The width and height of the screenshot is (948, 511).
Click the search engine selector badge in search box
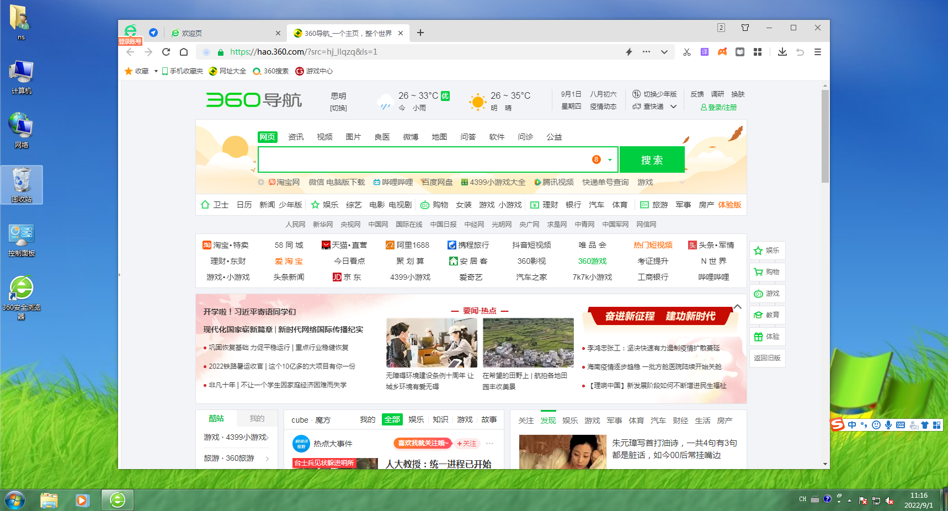[597, 159]
